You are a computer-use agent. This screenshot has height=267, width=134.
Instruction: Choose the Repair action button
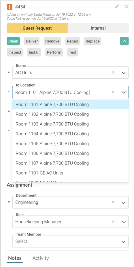pyautogui.click(x=72, y=41)
